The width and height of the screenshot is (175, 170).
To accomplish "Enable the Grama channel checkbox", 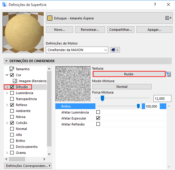I will (12, 153).
